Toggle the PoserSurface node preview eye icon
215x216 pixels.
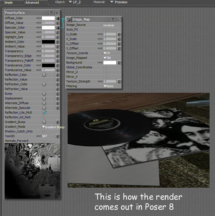click(x=57, y=13)
